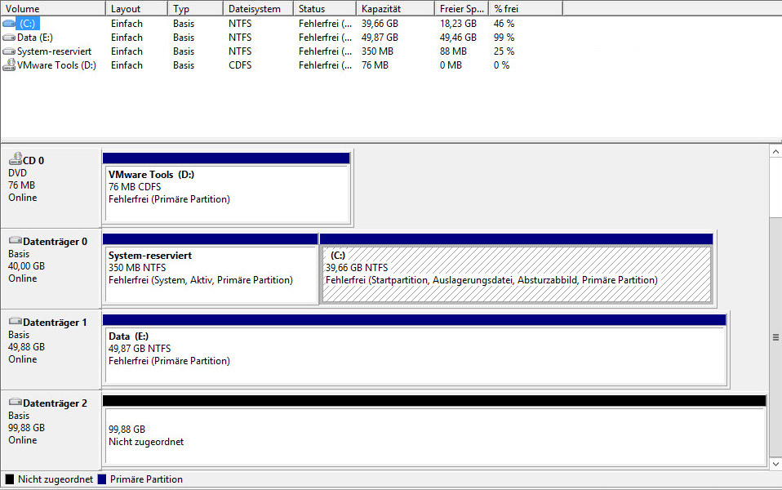Click the Datenträger 2 disk icon

(16, 402)
